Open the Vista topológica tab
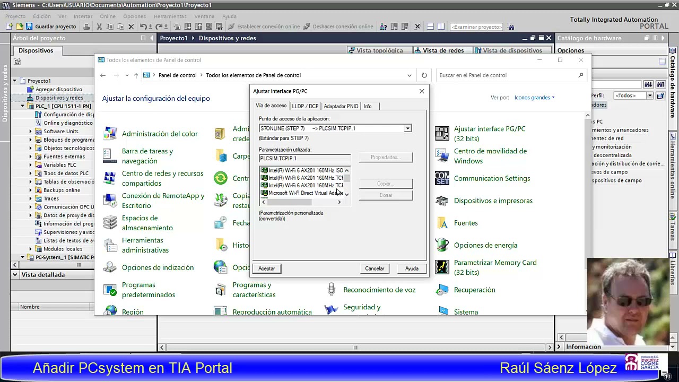Viewport: 679px width, 382px height. pos(379,50)
